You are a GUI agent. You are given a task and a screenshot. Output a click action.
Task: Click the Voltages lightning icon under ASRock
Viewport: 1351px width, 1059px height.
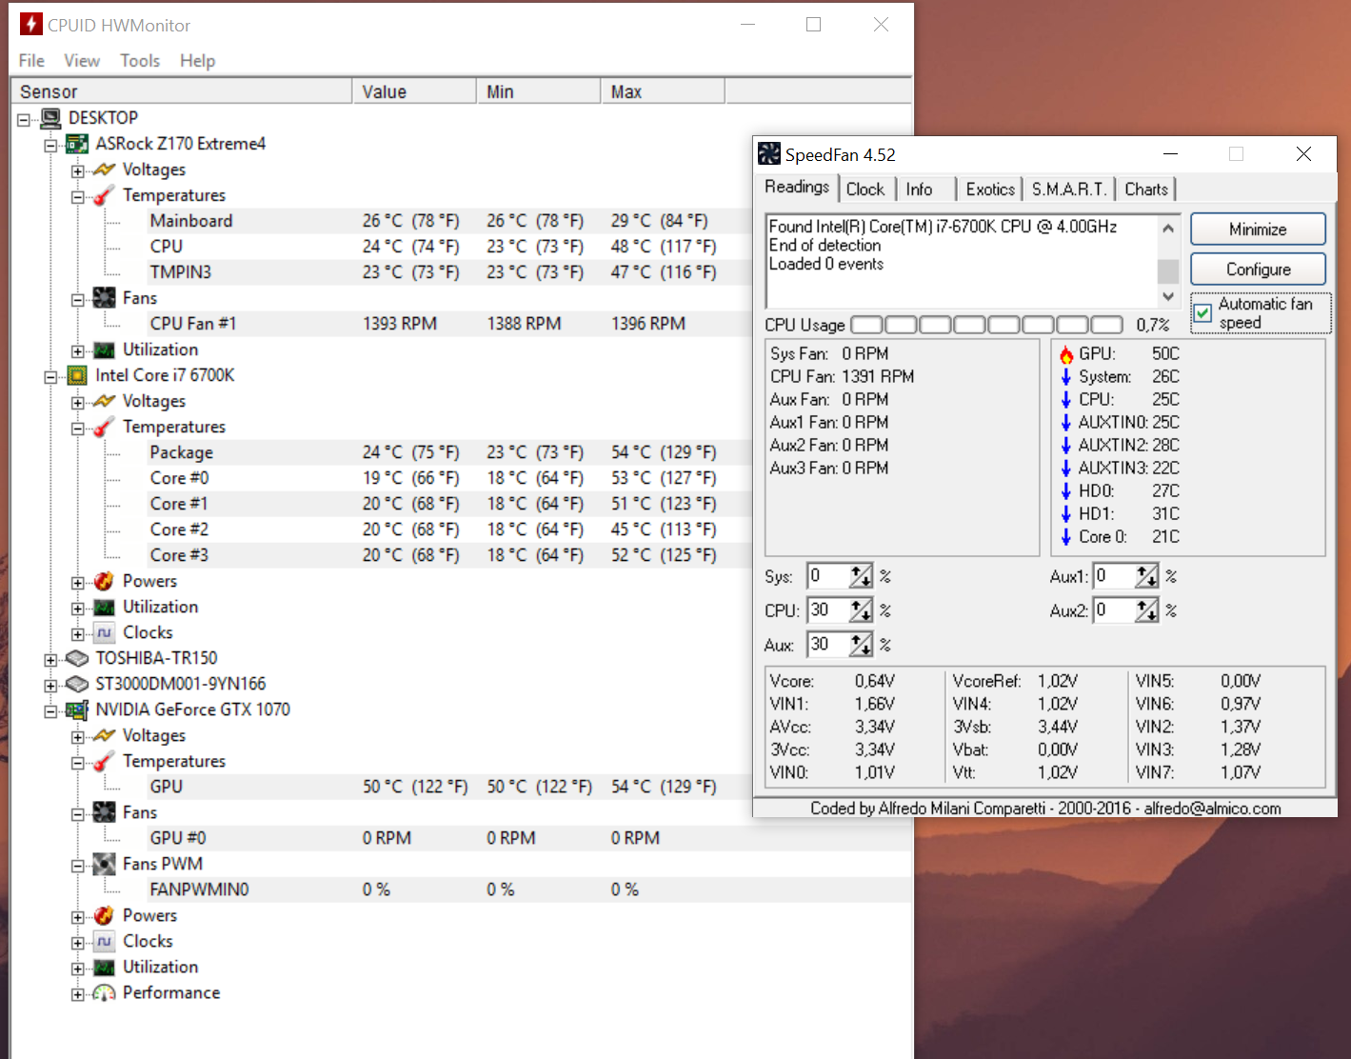click(x=104, y=170)
